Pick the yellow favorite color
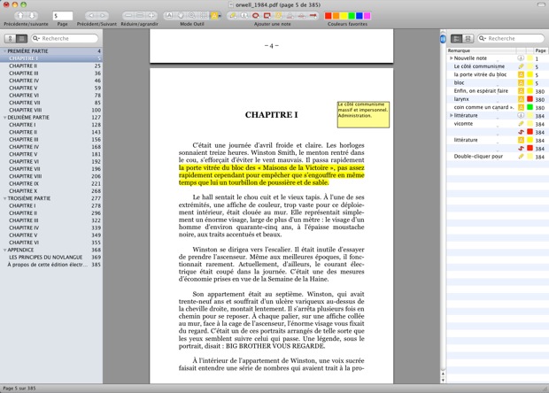This screenshot has width=549, height=393. (344, 16)
